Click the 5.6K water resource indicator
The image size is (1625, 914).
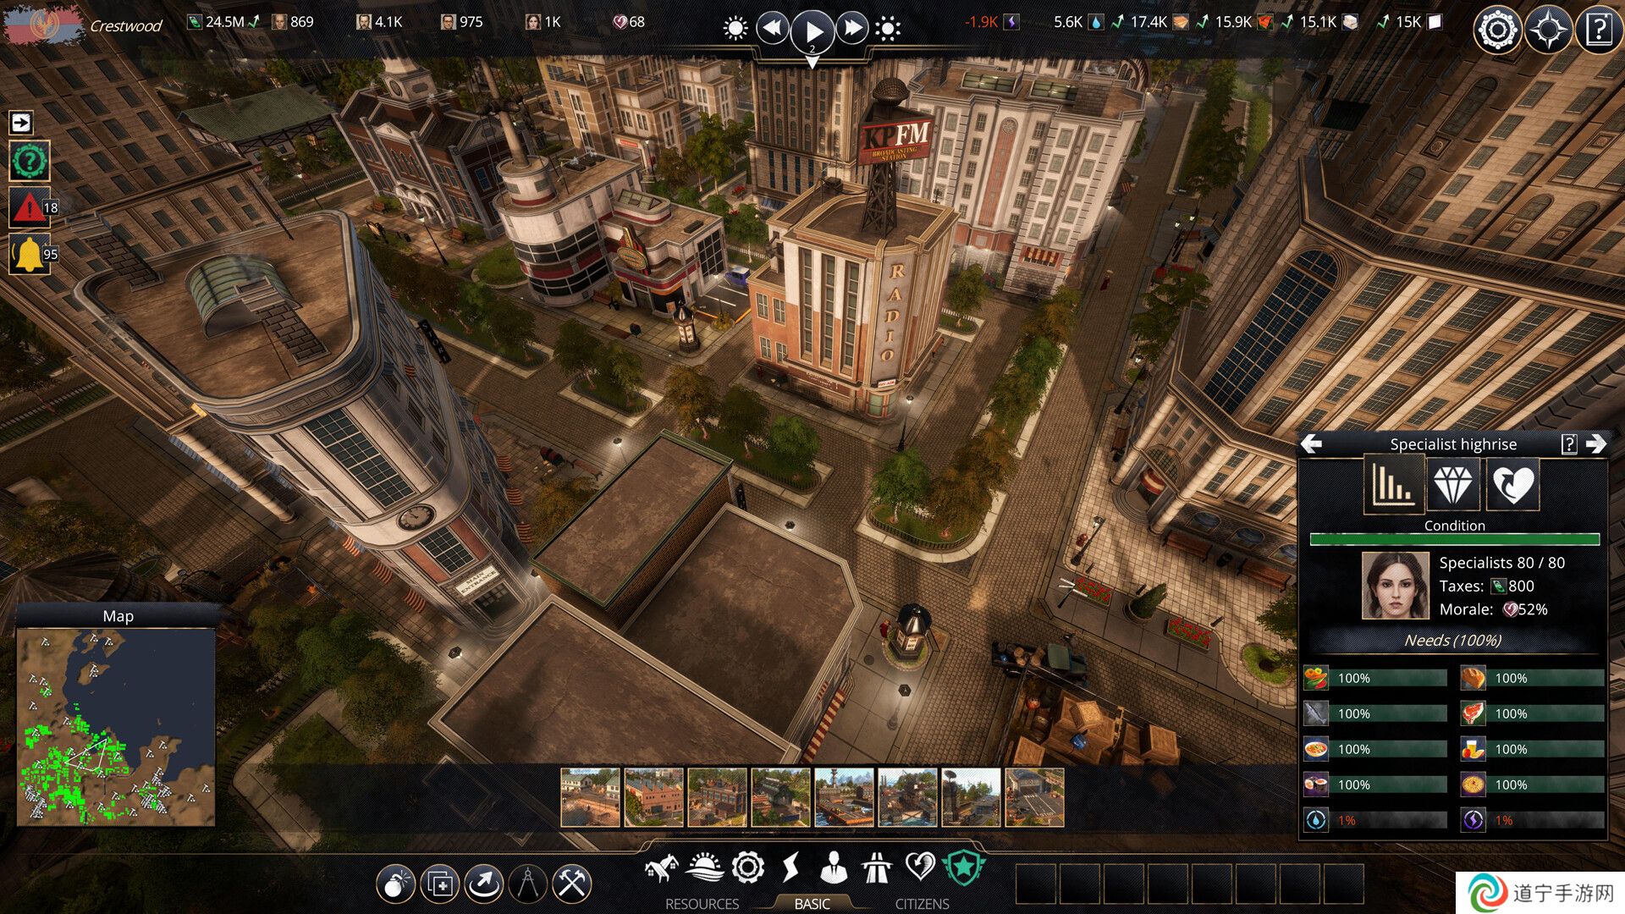tap(1078, 22)
